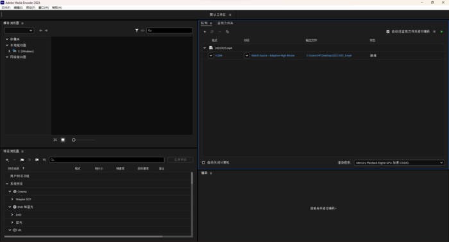Screen dimensions: 449x242
Task: Click the output file path link
Action: [x=328, y=55]
